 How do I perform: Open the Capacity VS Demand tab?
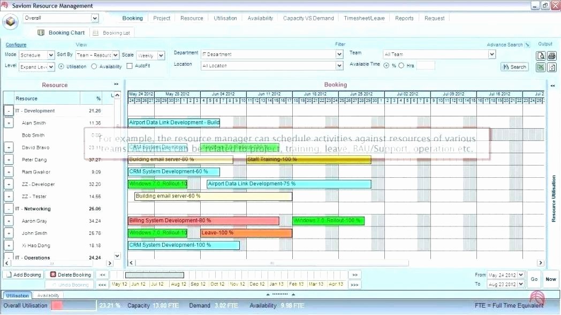tap(308, 18)
